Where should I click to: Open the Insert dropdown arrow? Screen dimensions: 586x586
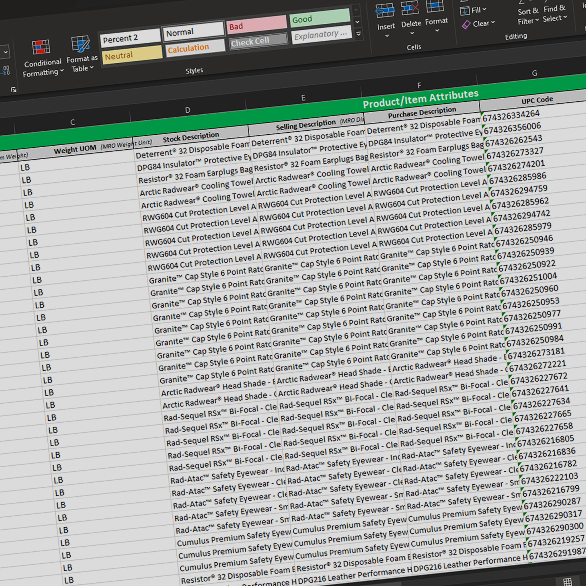[x=387, y=36]
